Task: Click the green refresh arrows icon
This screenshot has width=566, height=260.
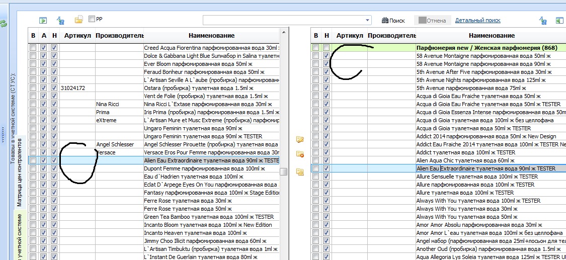Action: (x=4, y=24)
